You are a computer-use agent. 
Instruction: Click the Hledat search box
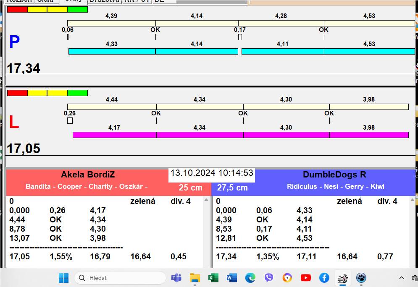tap(120, 278)
